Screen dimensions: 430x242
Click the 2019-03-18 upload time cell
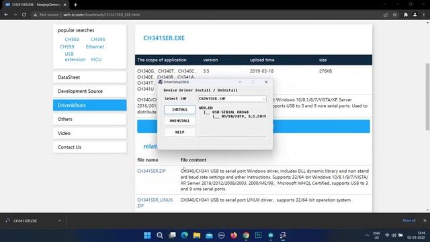point(261,71)
